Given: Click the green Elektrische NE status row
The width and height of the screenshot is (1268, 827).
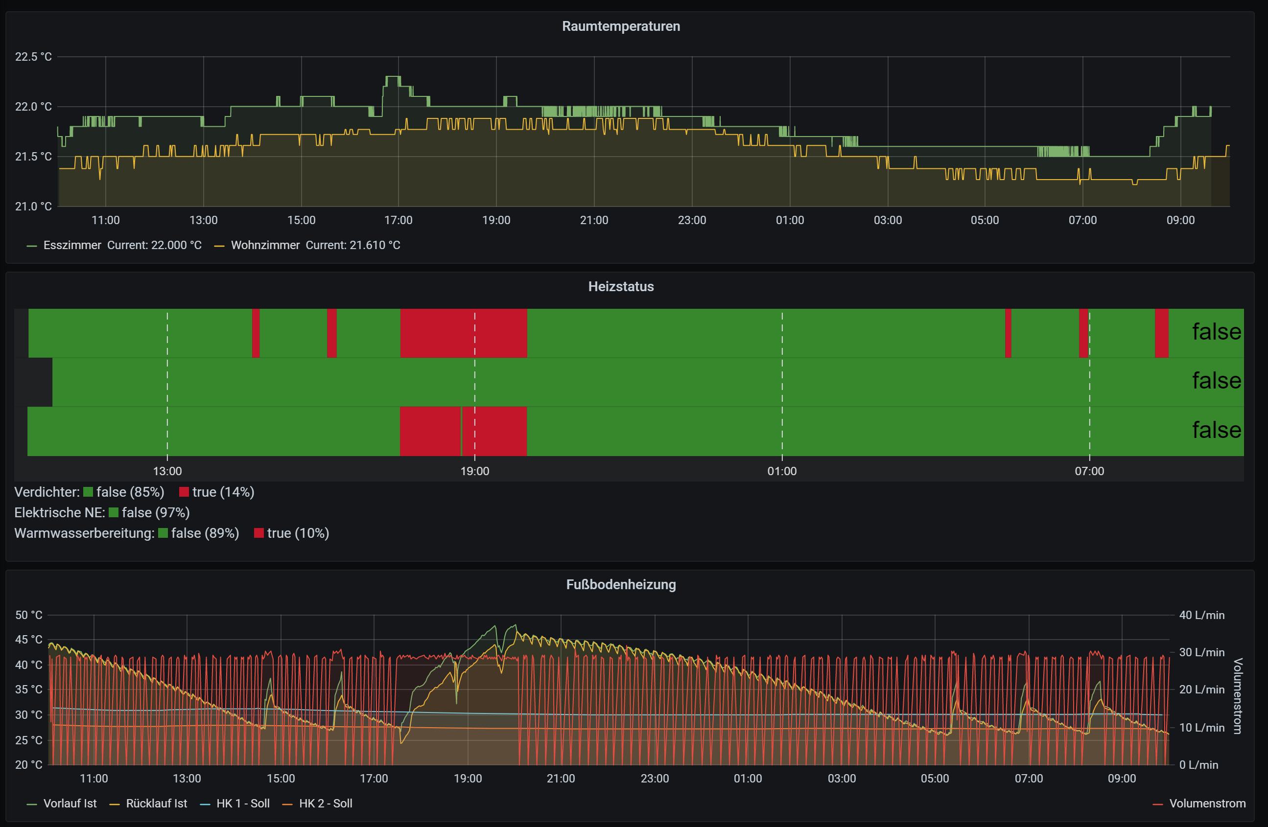Looking at the screenshot, I should [x=639, y=382].
